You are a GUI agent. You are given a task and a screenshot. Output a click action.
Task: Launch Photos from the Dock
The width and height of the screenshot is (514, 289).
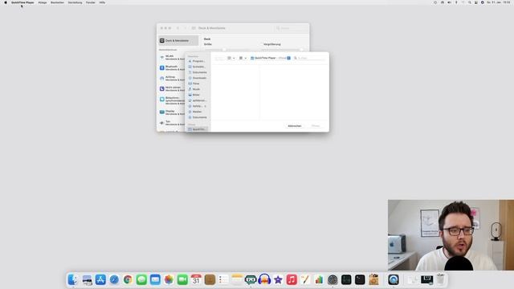[x=169, y=280]
